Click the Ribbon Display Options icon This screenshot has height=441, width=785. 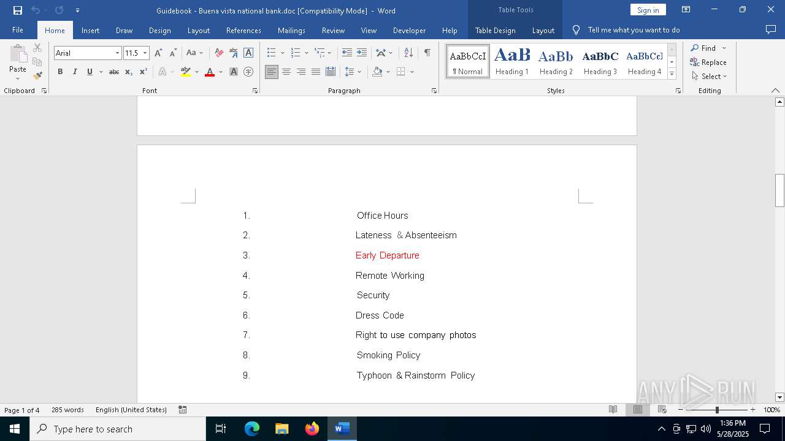[686, 10]
